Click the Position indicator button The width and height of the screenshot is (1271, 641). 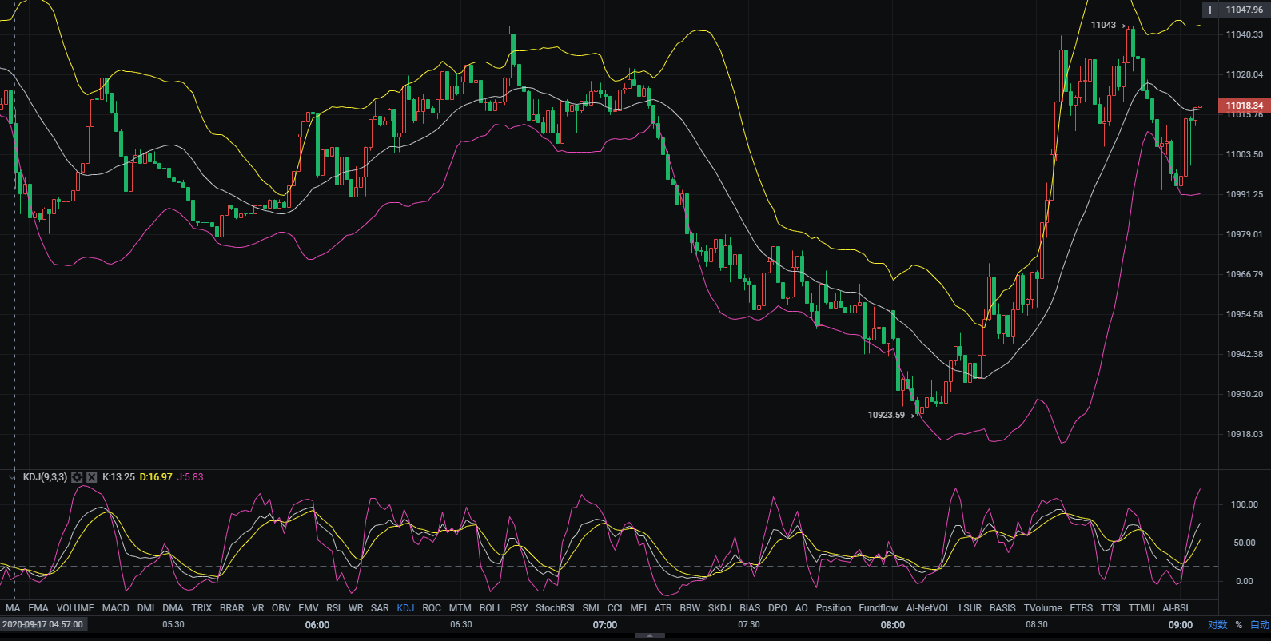click(833, 608)
